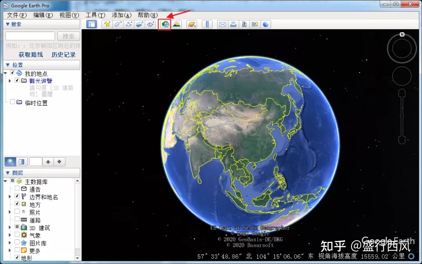The image size is (422, 264).
Task: Click the search input field
Action: point(30,36)
